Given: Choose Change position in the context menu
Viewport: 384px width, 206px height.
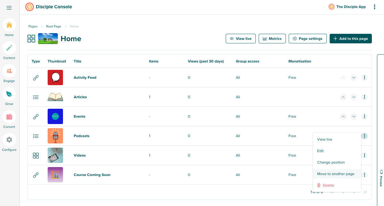Looking at the screenshot, I should point(331,162).
